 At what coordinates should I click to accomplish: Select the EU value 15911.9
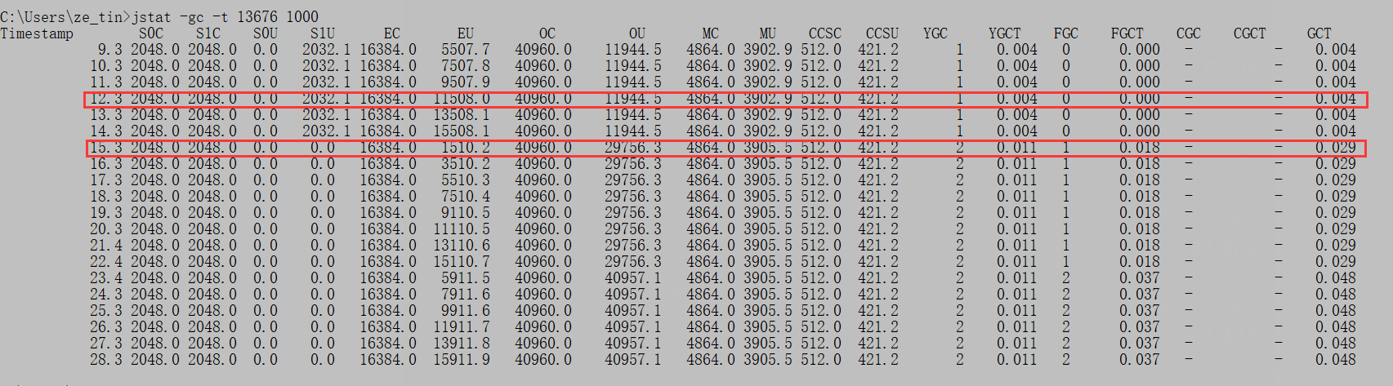pyautogui.click(x=462, y=360)
